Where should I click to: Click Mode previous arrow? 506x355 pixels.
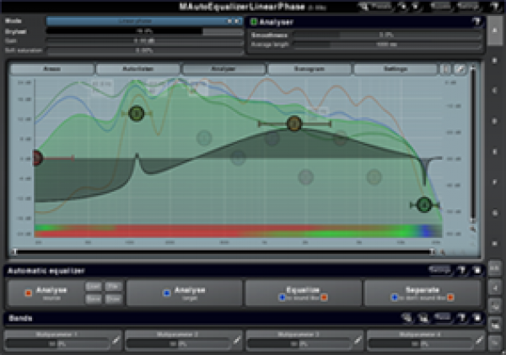(229, 21)
